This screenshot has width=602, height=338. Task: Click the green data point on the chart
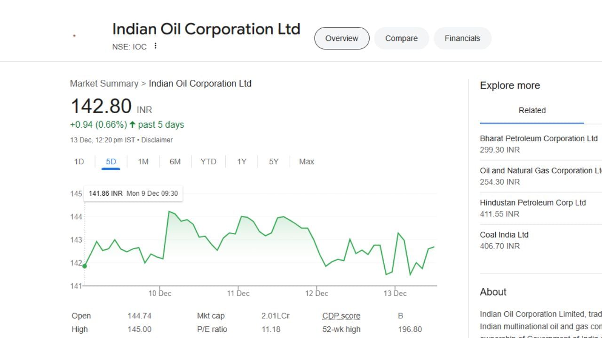(x=85, y=266)
